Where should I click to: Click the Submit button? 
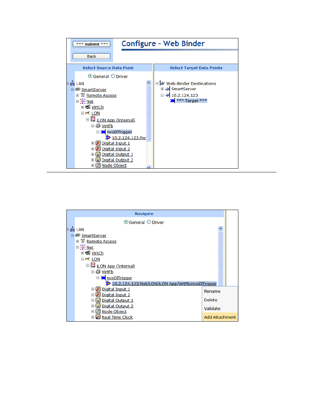click(91, 44)
